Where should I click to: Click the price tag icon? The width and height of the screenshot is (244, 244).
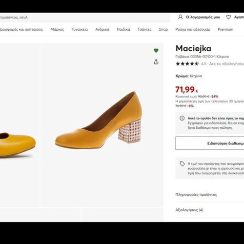(182, 164)
